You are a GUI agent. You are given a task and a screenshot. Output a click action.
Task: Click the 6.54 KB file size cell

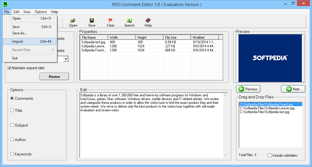(x=171, y=42)
